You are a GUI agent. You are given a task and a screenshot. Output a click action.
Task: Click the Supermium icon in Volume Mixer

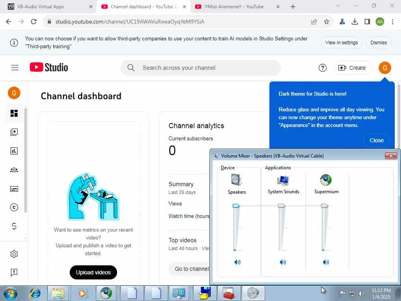coord(326,180)
